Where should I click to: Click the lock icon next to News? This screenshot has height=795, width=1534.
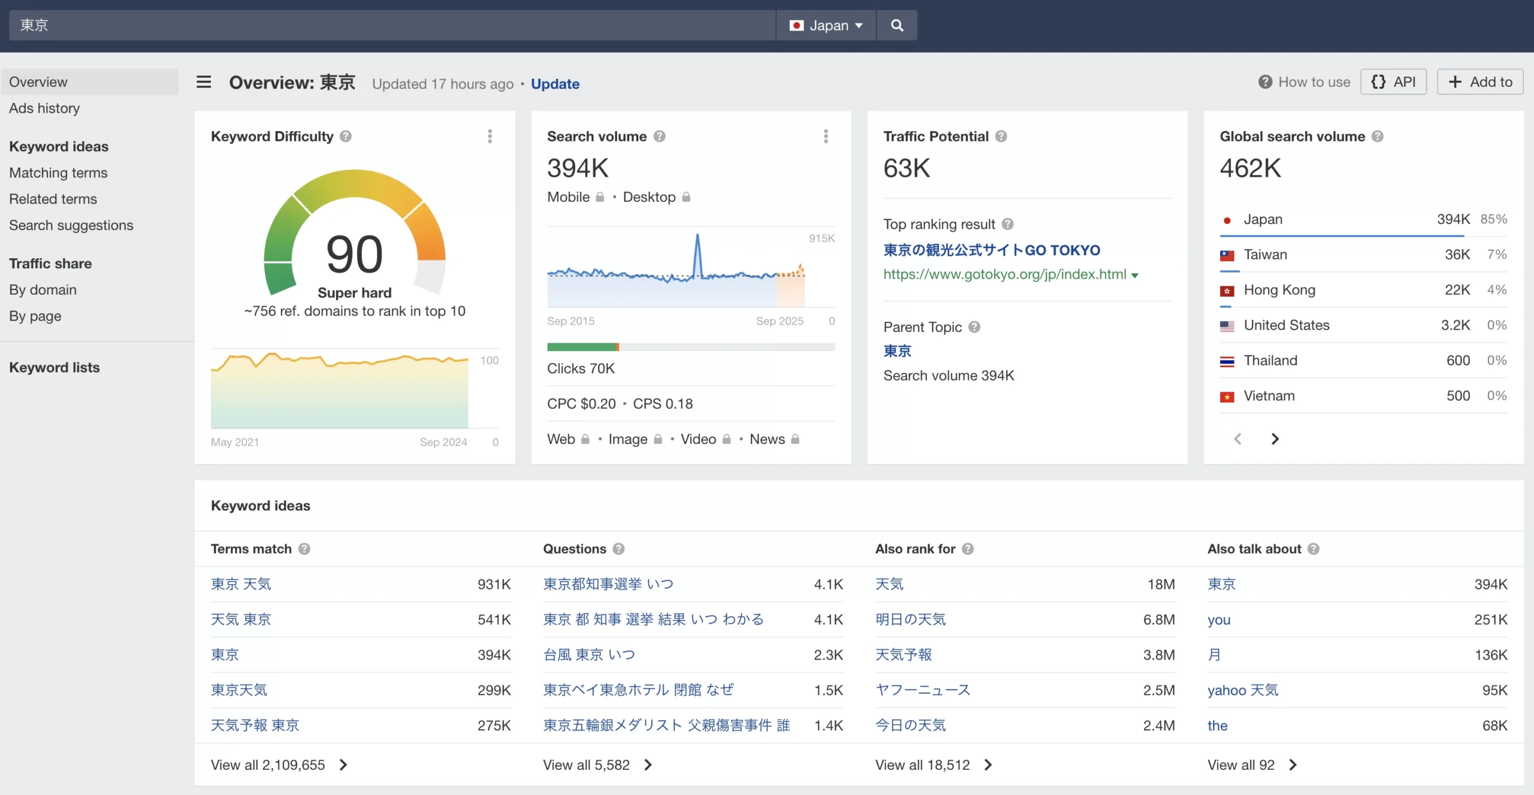pos(795,439)
